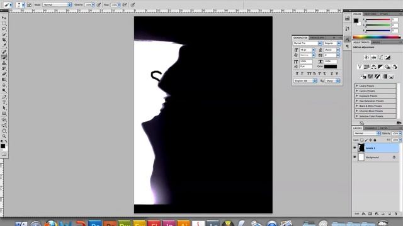Click the toolbox foreground color swatch

[3, 146]
